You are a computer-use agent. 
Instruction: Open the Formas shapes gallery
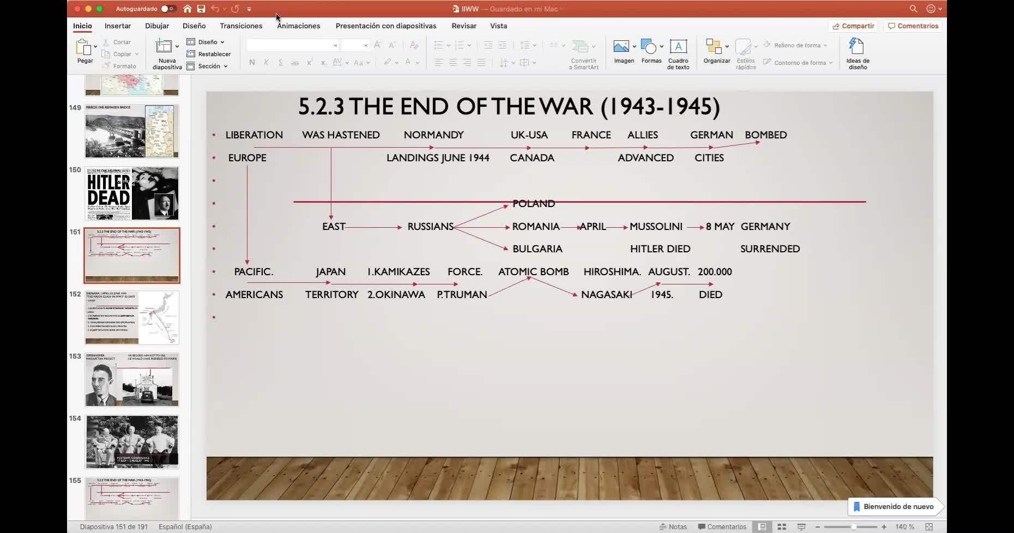pyautogui.click(x=648, y=46)
